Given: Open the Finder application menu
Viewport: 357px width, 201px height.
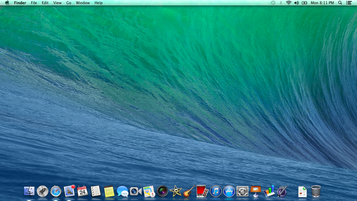Looking at the screenshot, I should pos(20,3).
